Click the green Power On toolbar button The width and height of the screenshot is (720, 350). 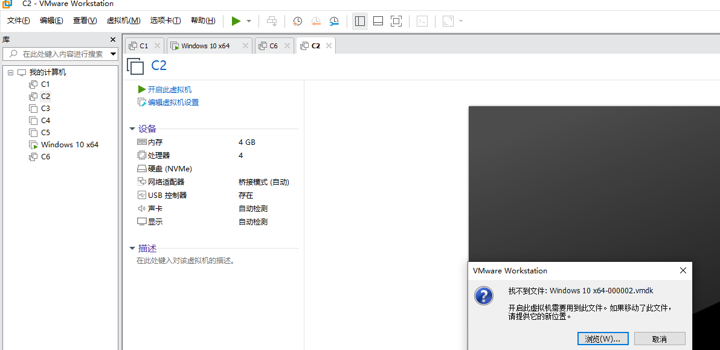click(236, 21)
